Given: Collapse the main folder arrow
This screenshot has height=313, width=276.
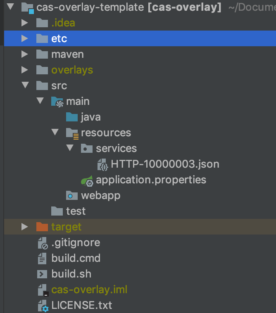Looking at the screenshot, I should [40, 101].
